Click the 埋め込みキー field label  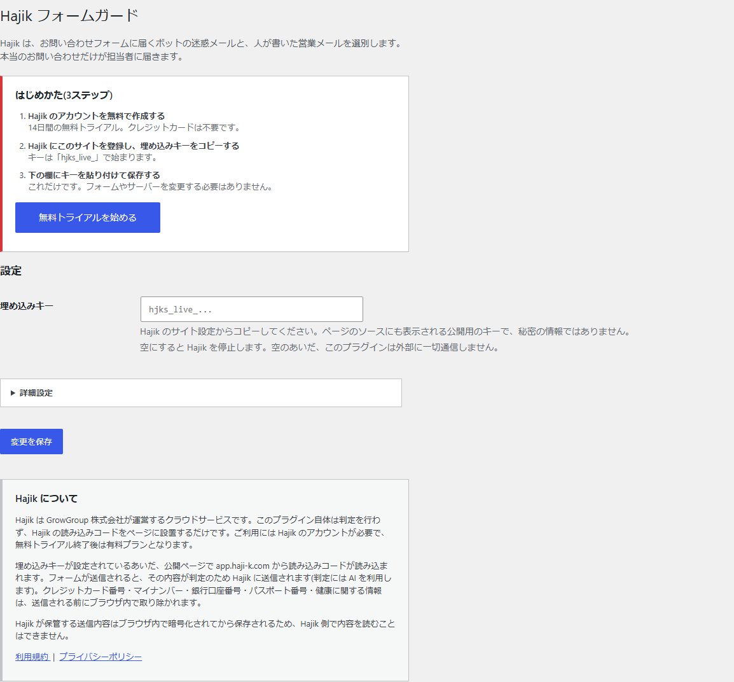[x=27, y=306]
